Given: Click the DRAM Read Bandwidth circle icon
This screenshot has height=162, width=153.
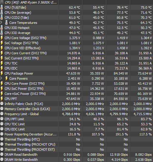Looking at the screenshot, I should pos(2,154).
